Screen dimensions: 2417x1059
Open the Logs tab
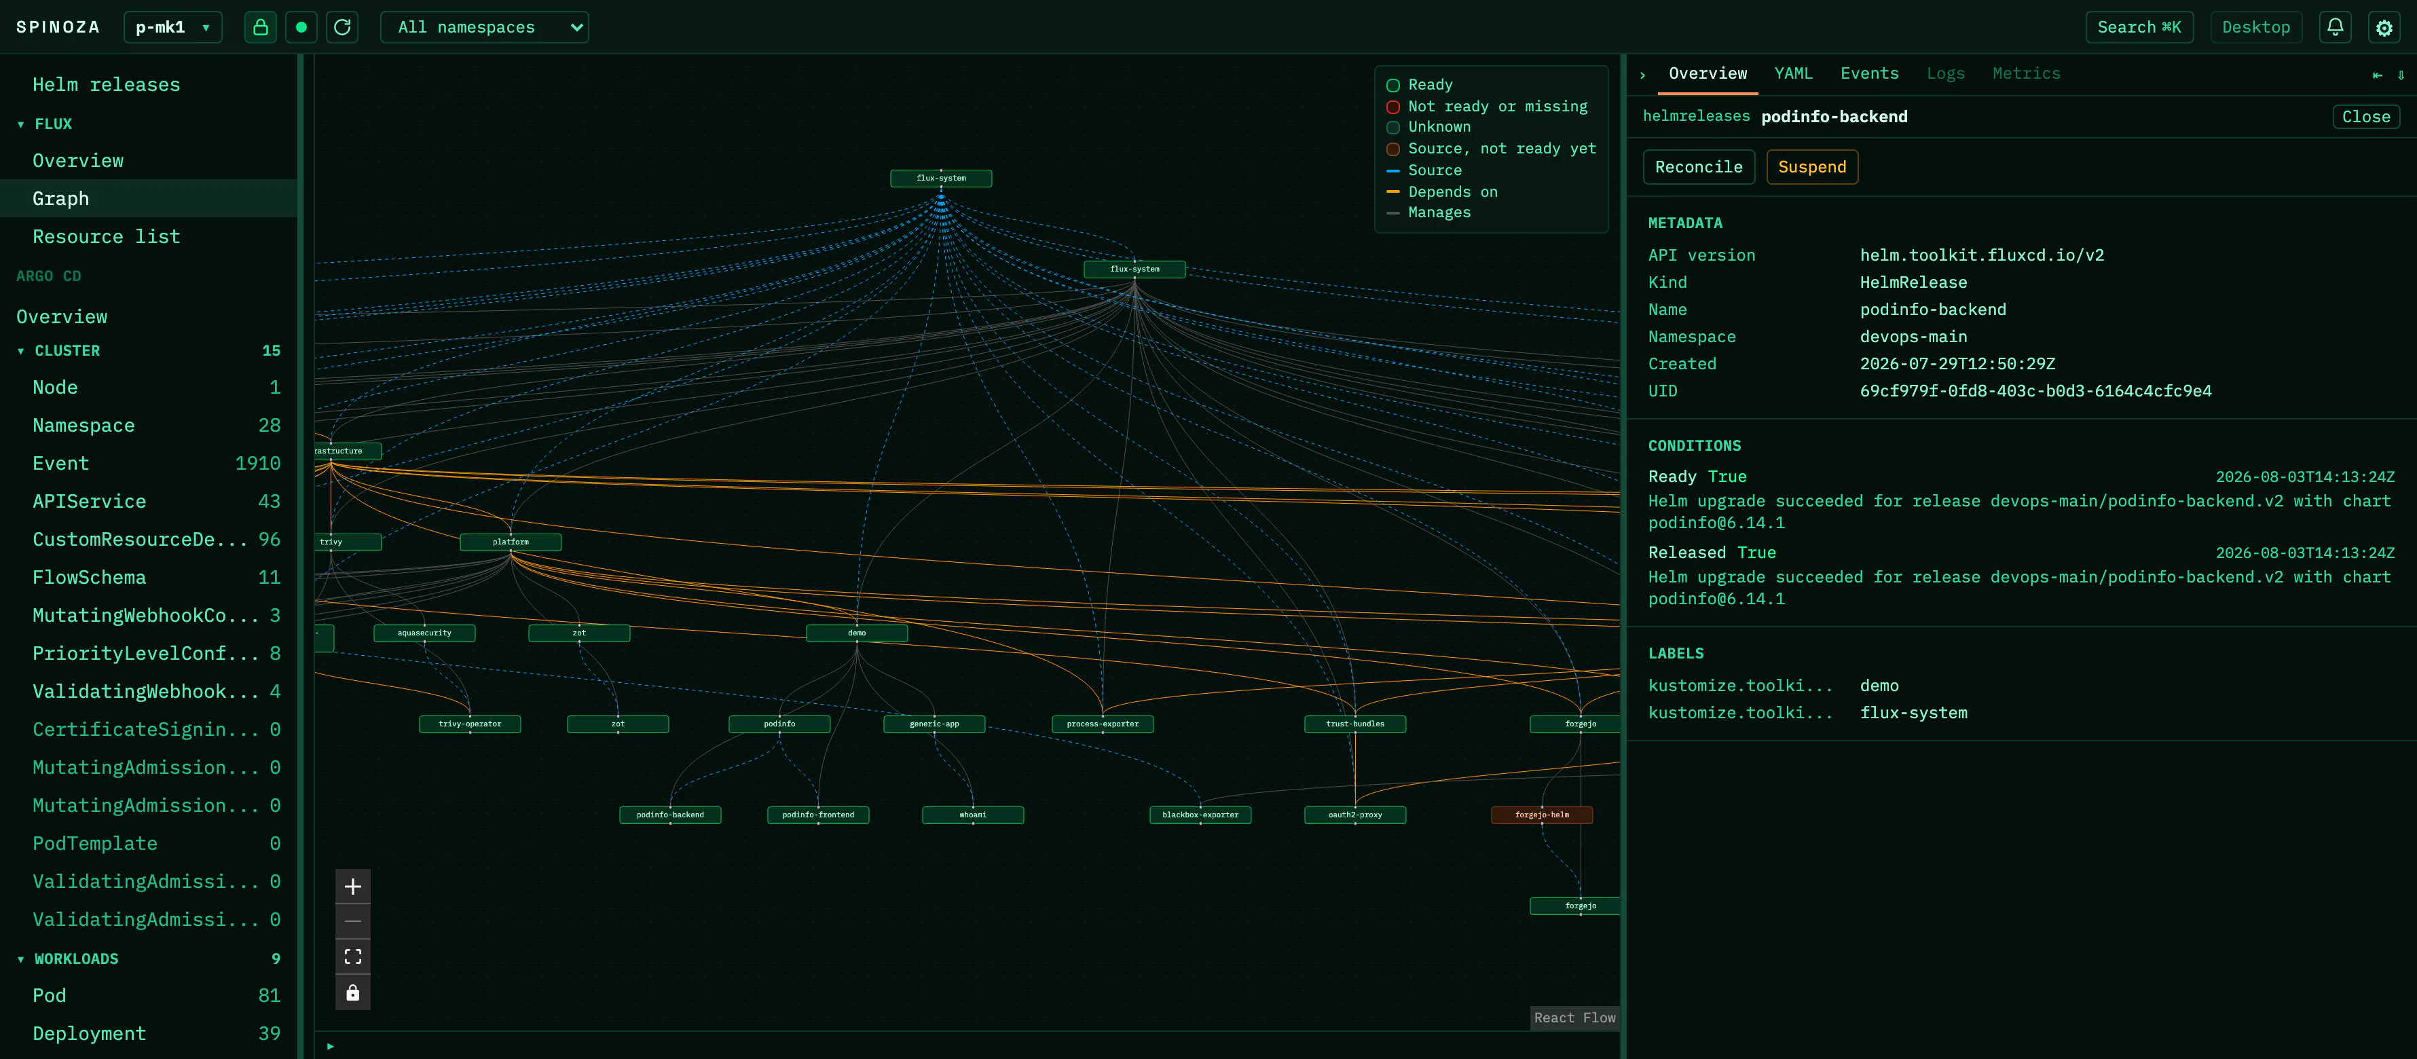1945,73
